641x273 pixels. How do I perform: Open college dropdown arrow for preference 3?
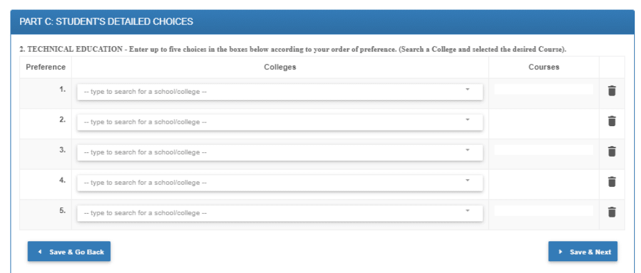click(468, 150)
